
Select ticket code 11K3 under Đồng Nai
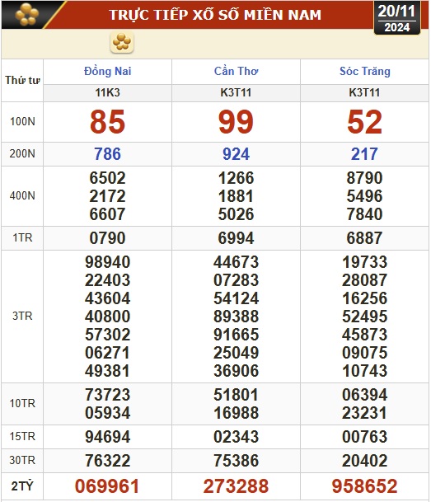pyautogui.click(x=107, y=93)
